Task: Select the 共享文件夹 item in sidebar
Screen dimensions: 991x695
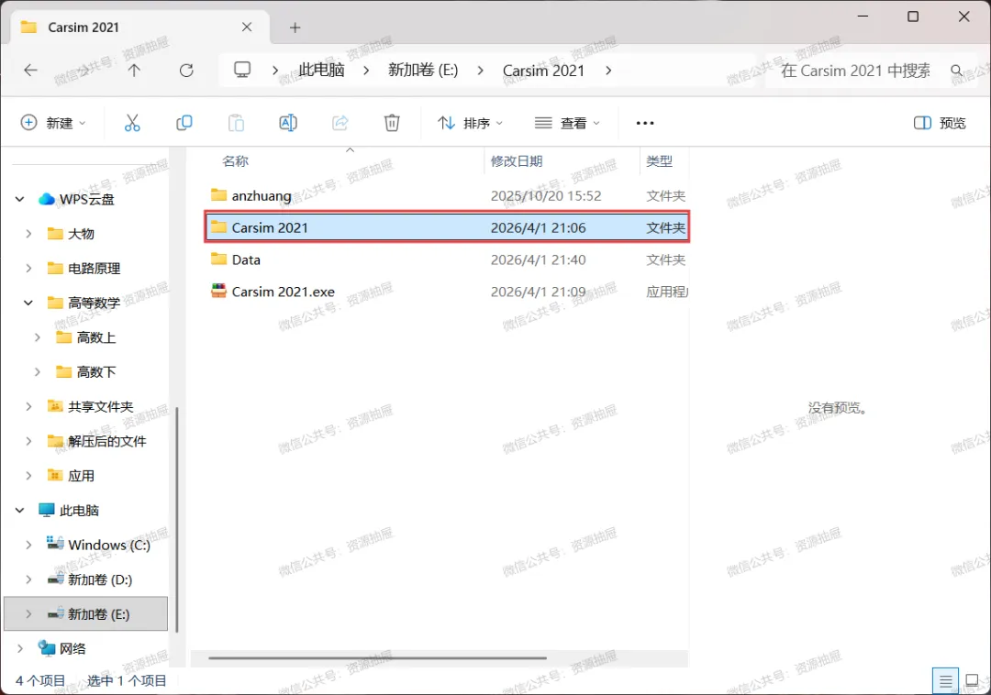Action: pos(101,406)
